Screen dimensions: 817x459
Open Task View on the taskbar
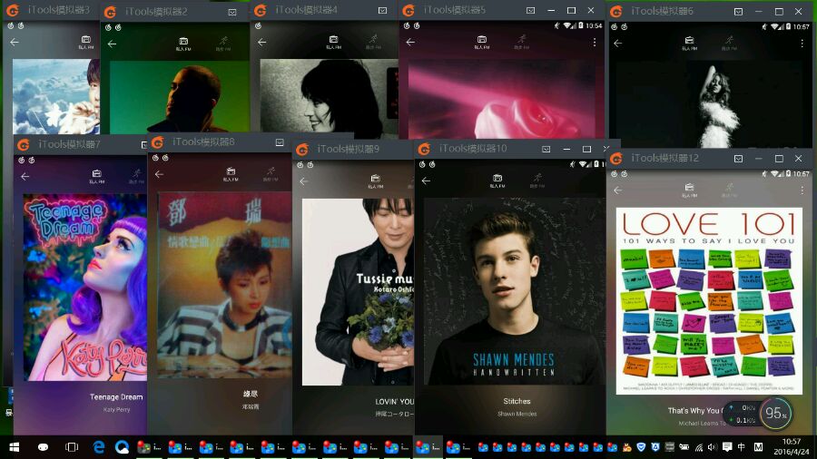(72, 447)
